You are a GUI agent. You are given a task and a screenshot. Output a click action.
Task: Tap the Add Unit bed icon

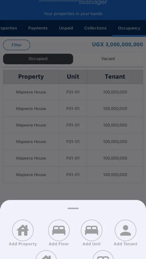click(92, 230)
